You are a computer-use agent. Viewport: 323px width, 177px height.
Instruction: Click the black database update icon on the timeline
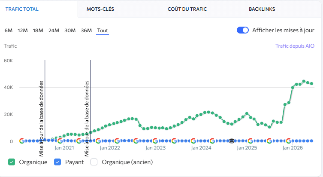[x=232, y=141]
